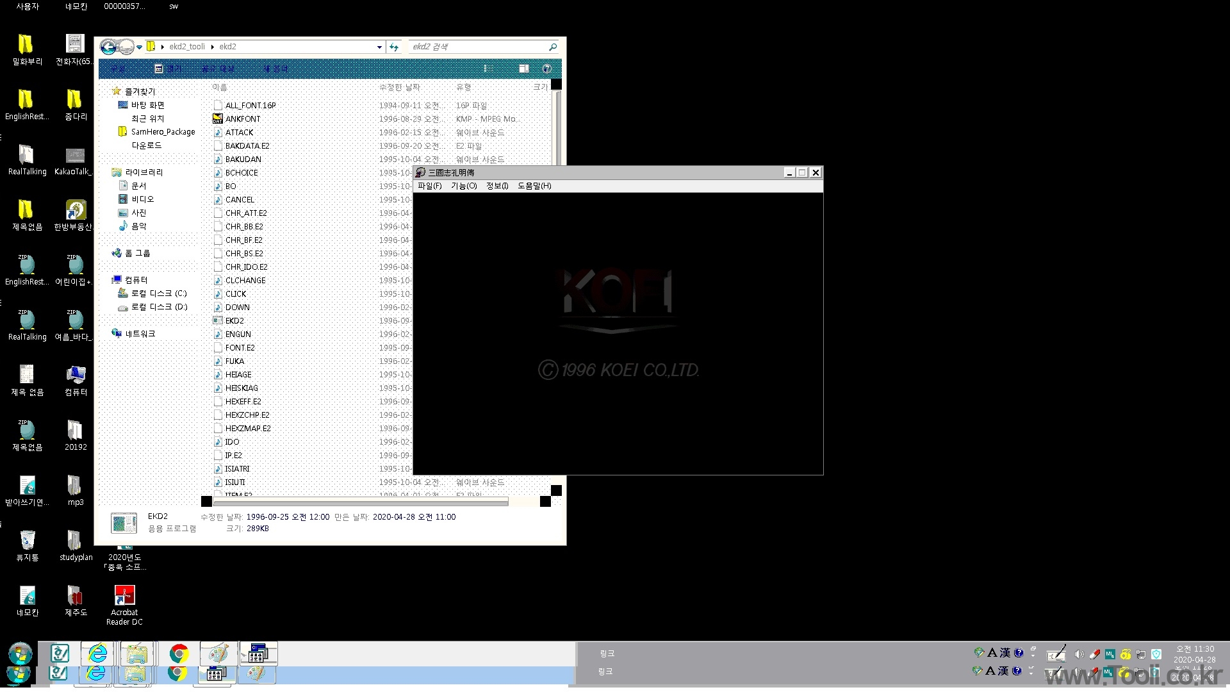Screen dimensions: 1230x692
Task: Open 도움말(H) menu in the game window
Action: 534,186
